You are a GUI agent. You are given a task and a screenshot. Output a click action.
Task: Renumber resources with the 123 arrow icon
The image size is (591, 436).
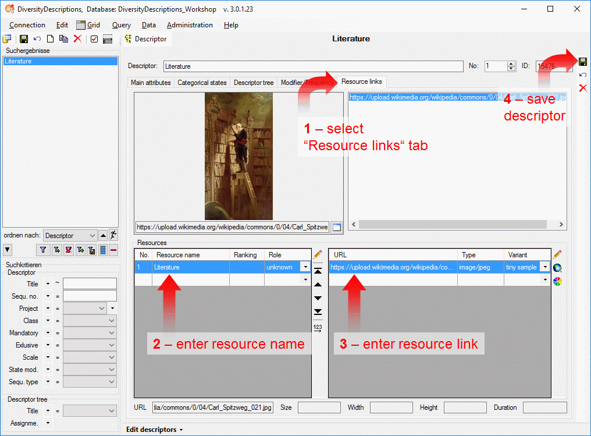click(318, 328)
